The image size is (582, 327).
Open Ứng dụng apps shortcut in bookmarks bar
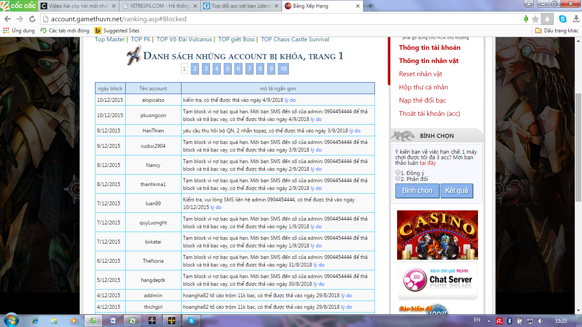[x=19, y=31]
